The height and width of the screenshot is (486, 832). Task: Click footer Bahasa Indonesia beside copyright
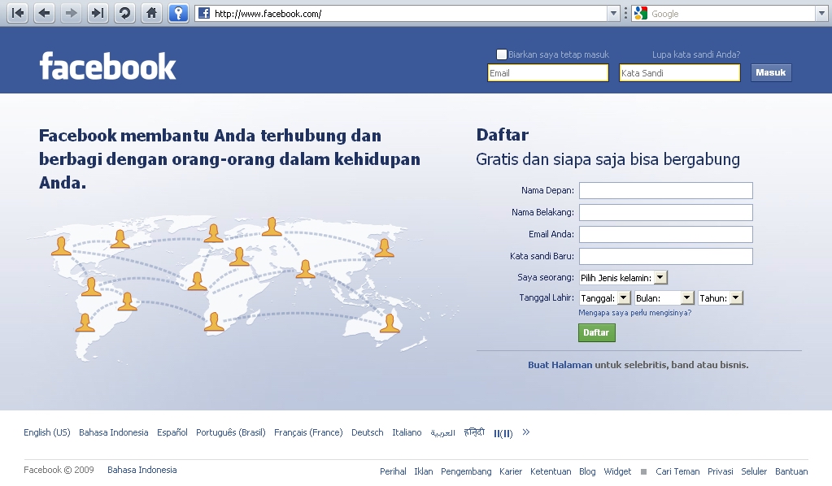tap(142, 470)
